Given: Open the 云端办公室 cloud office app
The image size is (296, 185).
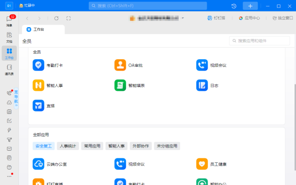Looking at the screenshot, I should click(x=38, y=164).
